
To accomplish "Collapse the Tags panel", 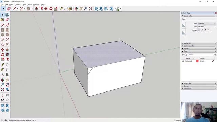I will click(182, 51).
